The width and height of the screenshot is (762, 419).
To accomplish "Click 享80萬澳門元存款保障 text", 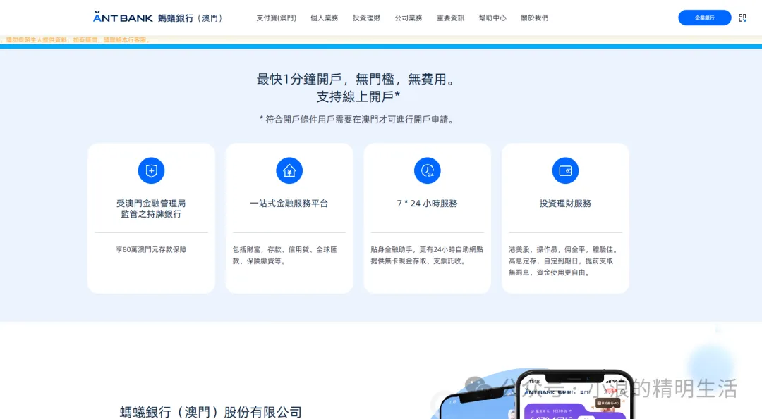I will (x=151, y=249).
